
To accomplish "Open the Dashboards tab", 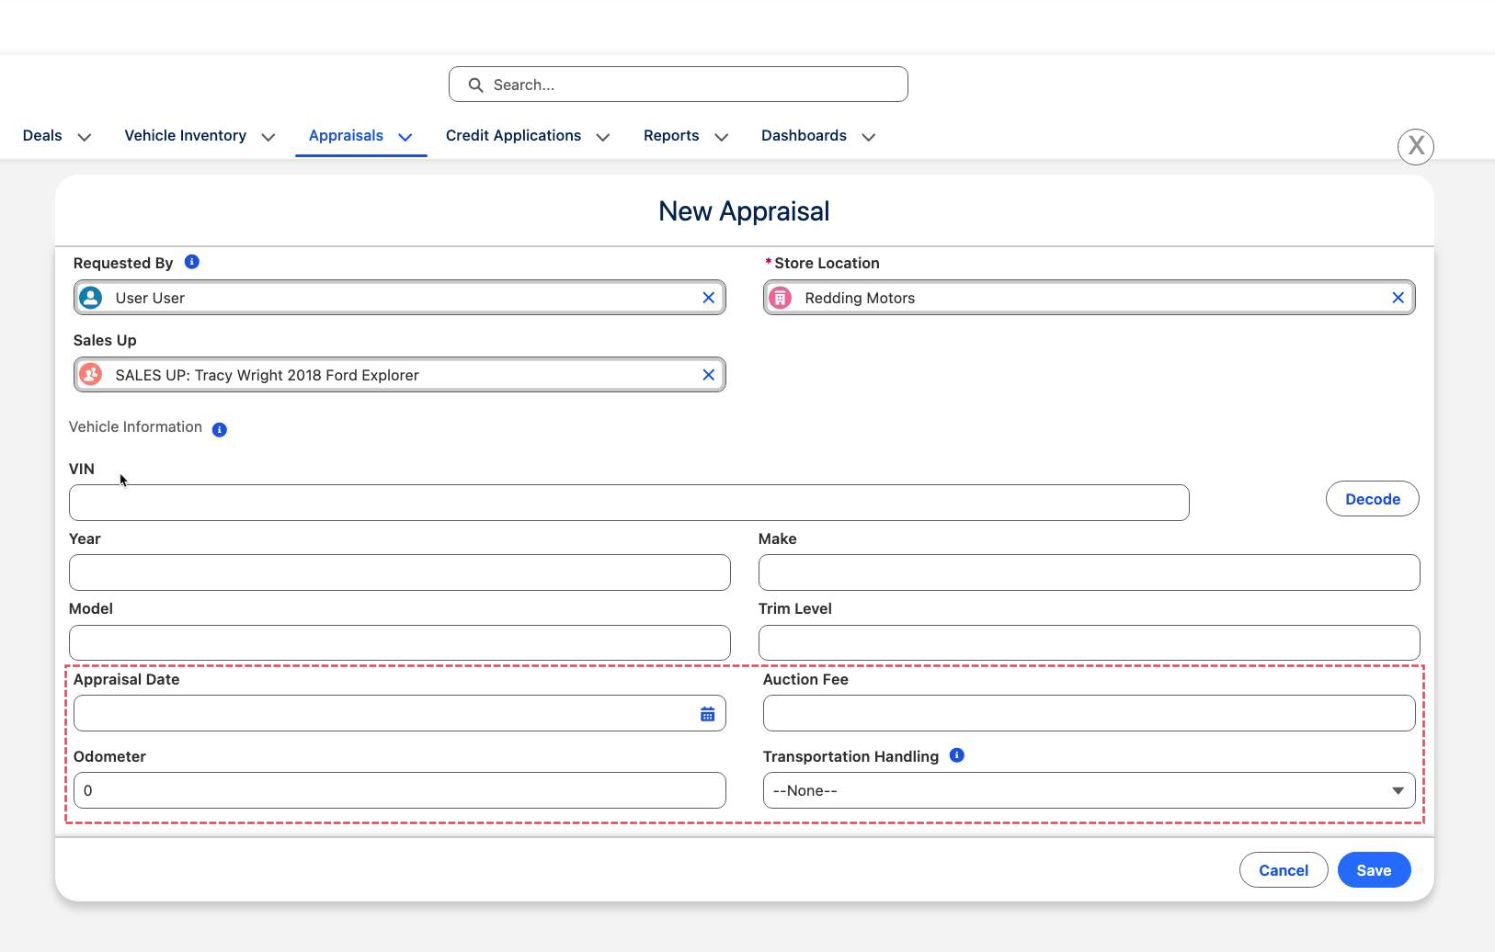I will (x=804, y=135).
